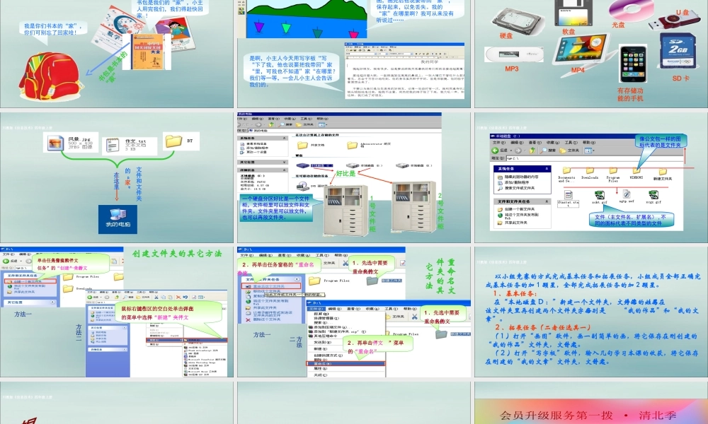Click 共享此文件夹 link in 本地磁盘 (C:) window

coord(515,223)
